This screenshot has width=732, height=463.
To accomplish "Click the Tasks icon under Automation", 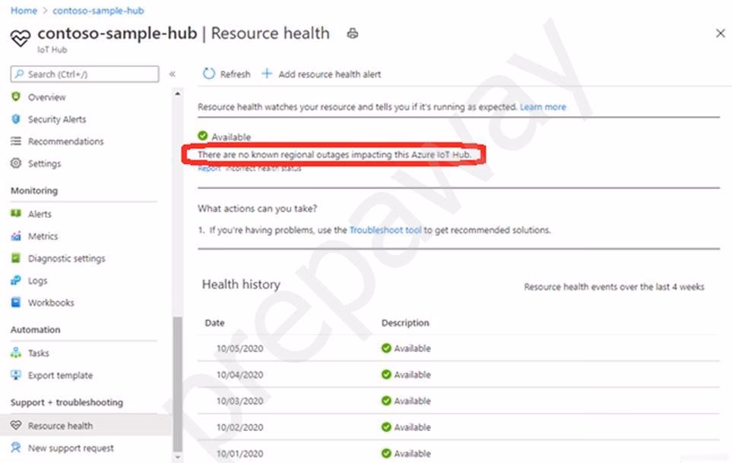I will [x=16, y=352].
